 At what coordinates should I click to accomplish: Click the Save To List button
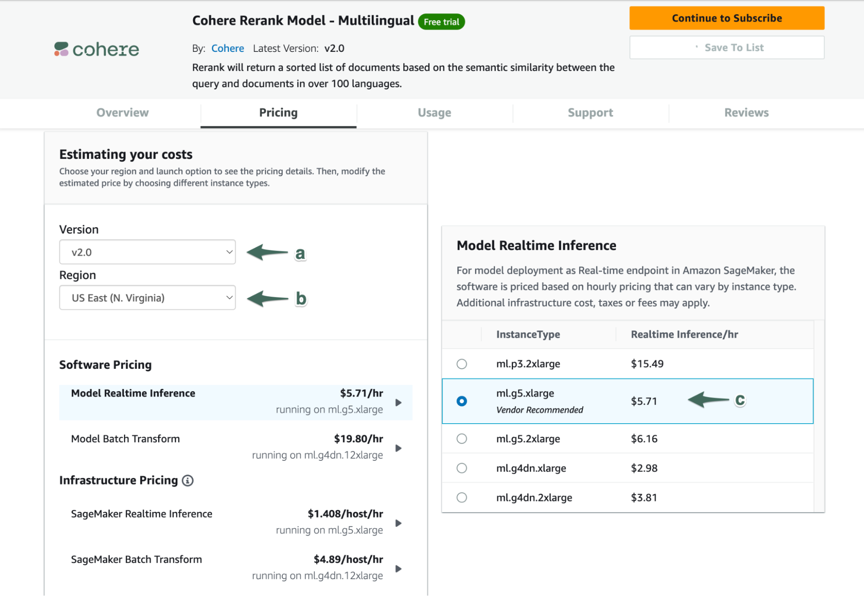click(727, 48)
